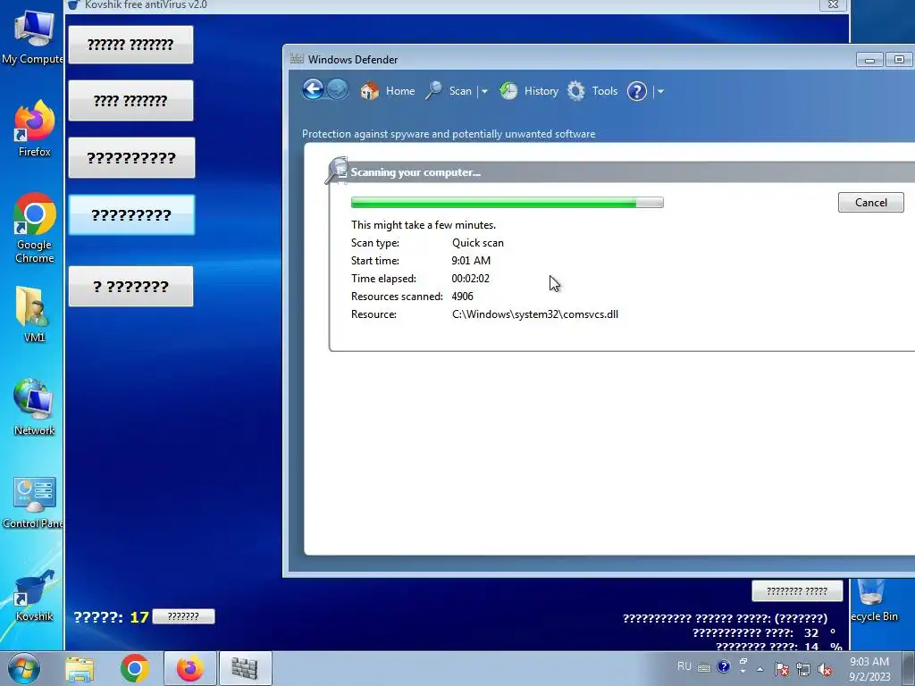Show hidden tray icons arrow
Screen dimensions: 915x686
coord(760,669)
